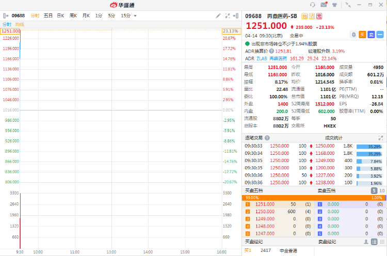Viewport: 387px width, 256px height.
Task: Expand the trade statistics panel
Action: point(381,138)
